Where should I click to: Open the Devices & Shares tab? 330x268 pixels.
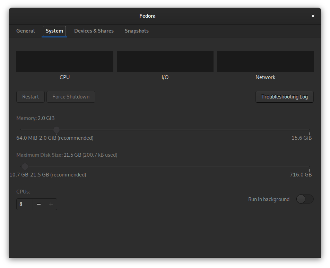[x=94, y=31]
